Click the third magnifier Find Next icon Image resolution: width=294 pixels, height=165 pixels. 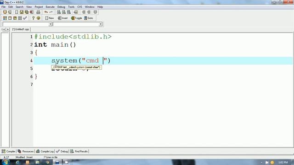pos(69,12)
